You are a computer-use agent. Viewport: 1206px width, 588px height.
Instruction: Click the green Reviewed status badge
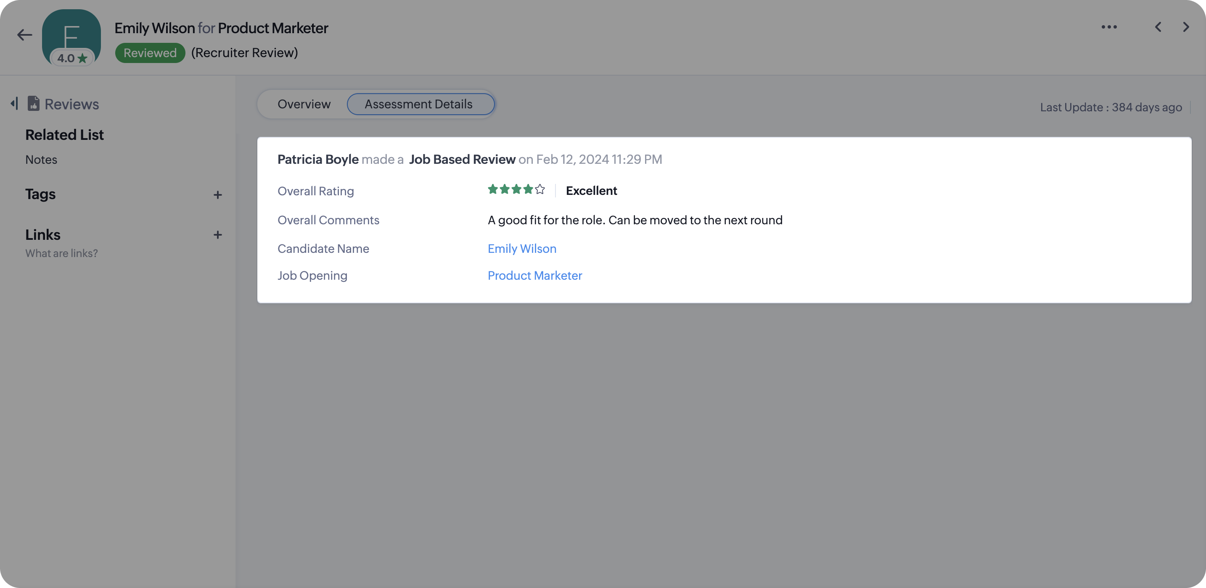tap(150, 53)
